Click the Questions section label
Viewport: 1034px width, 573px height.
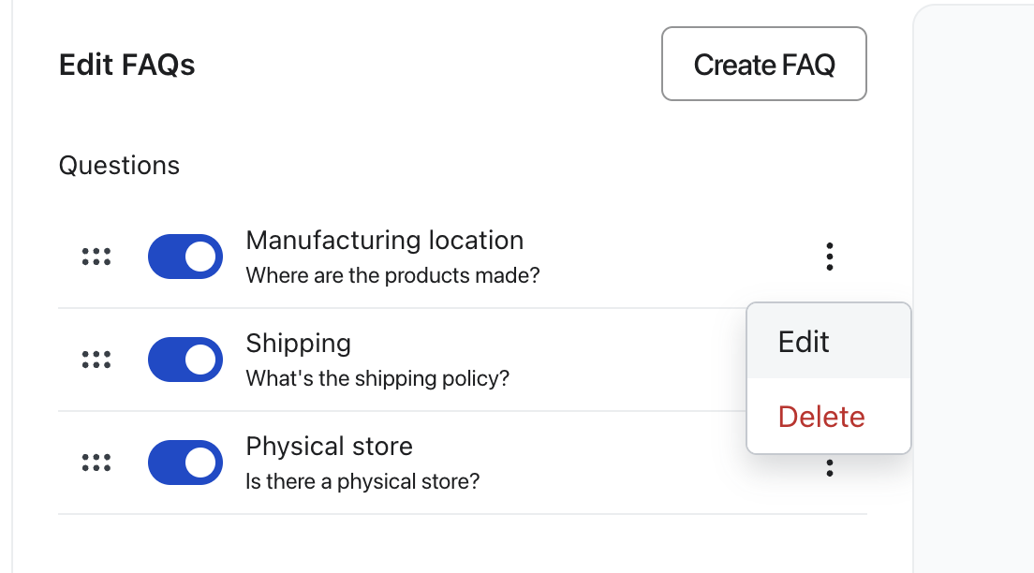point(119,166)
